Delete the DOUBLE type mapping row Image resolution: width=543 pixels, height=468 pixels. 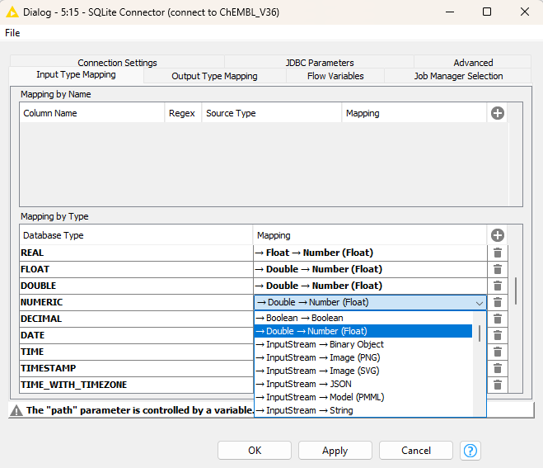(498, 286)
